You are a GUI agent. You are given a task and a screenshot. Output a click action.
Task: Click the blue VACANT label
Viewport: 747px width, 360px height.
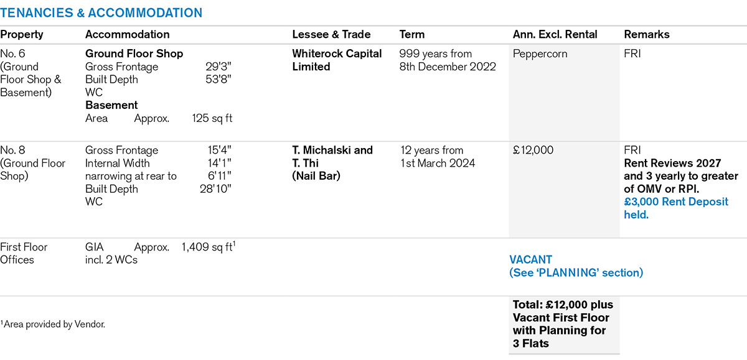click(530, 259)
